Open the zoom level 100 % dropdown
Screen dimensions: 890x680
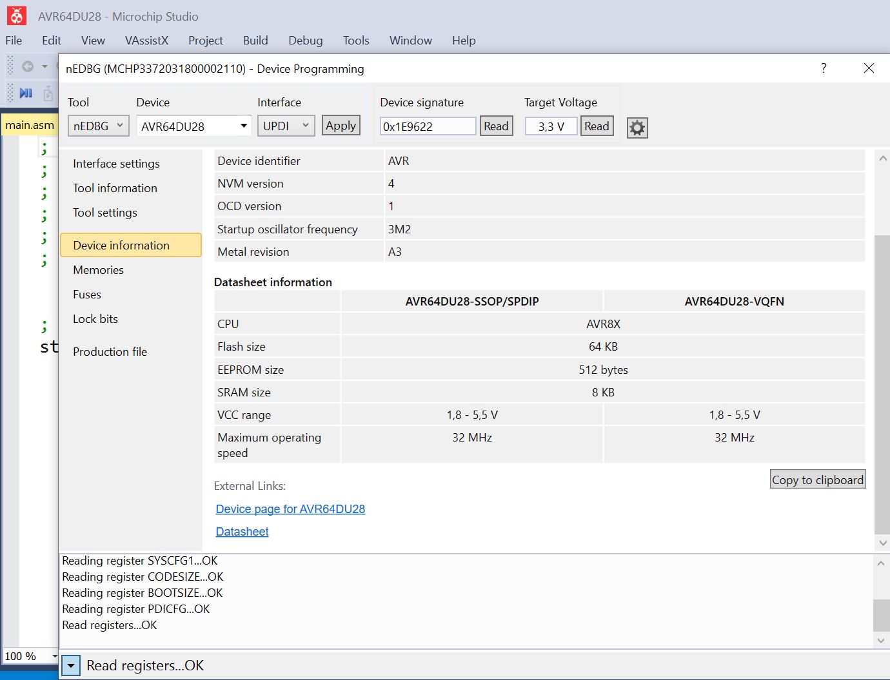(x=30, y=656)
